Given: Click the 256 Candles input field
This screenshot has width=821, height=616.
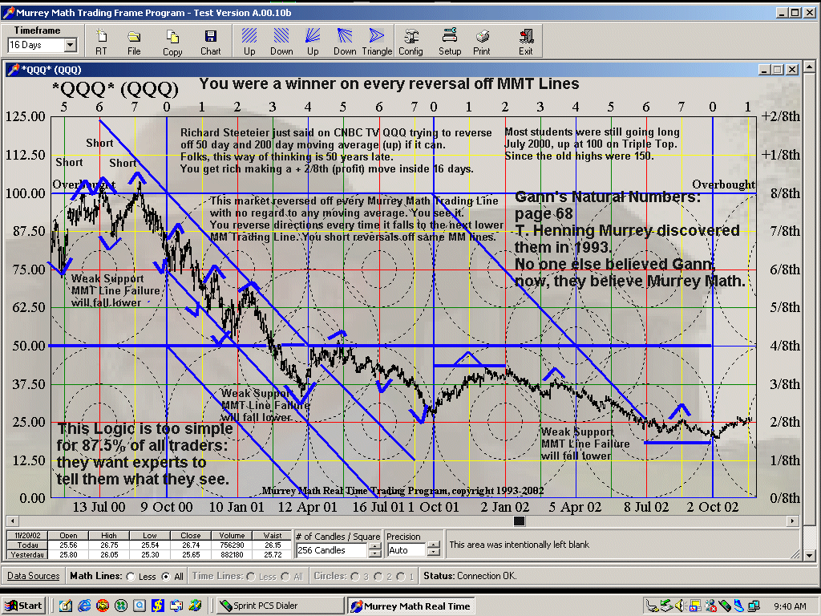Looking at the screenshot, I should pos(332,550).
